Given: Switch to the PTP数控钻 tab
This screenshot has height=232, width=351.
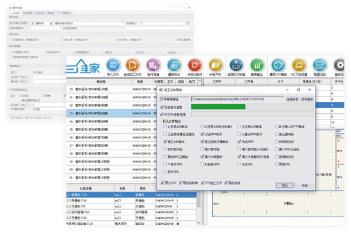Looking at the screenshot, I should coord(64,11).
